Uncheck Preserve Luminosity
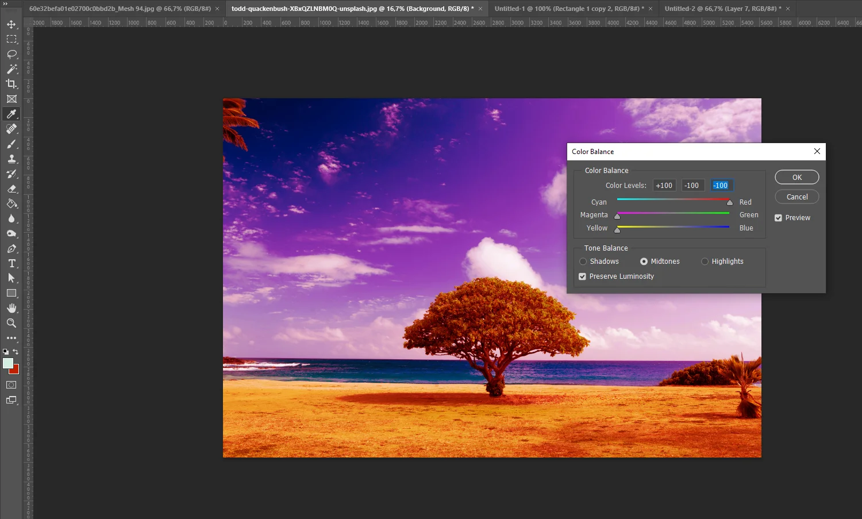 click(582, 276)
